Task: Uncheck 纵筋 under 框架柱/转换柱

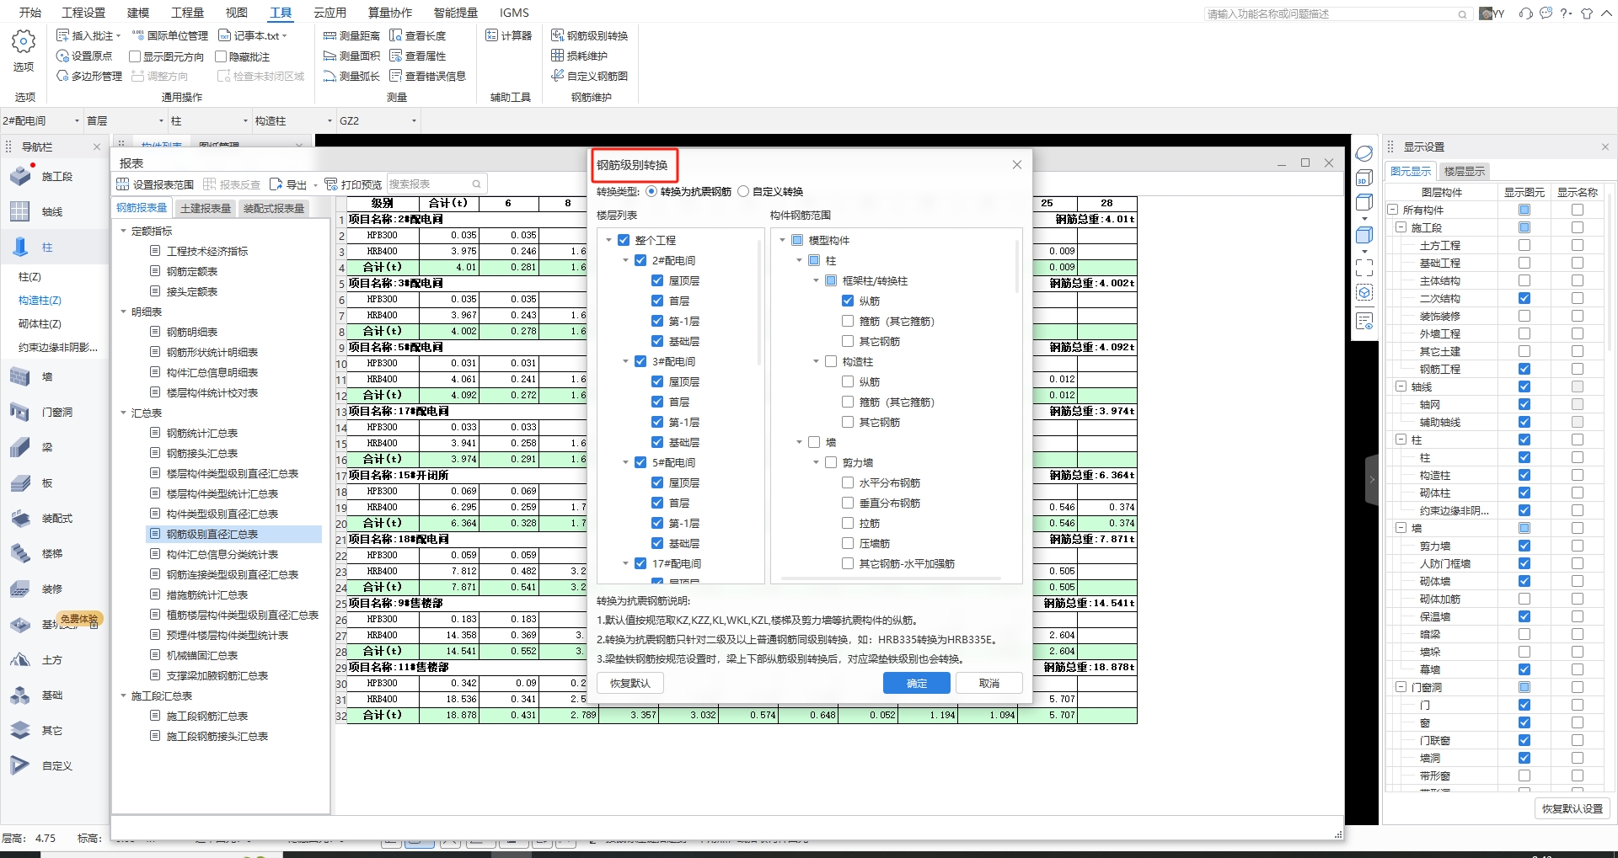Action: point(848,301)
